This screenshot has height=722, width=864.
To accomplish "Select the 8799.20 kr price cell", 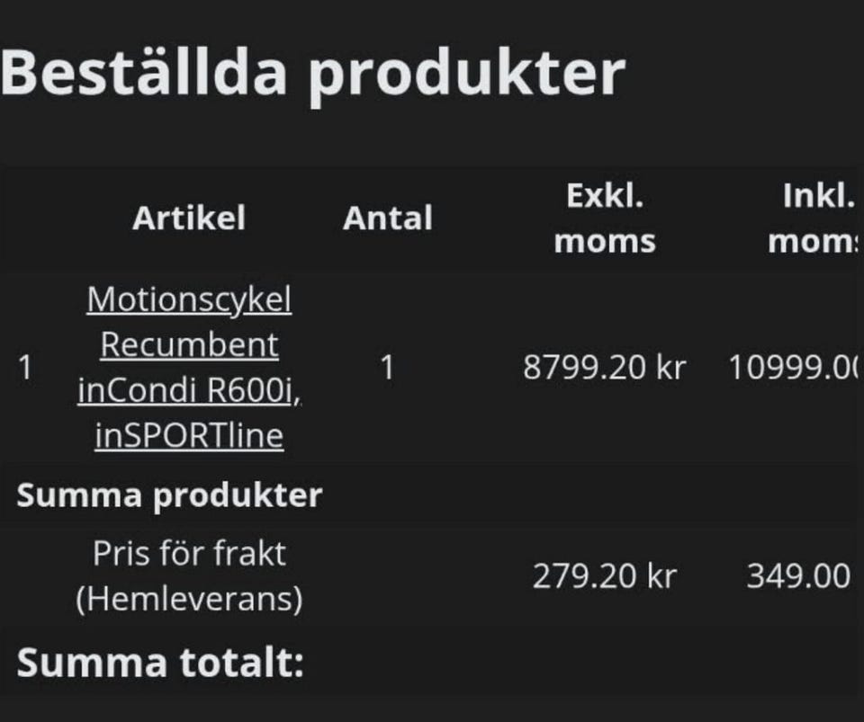I will (605, 368).
